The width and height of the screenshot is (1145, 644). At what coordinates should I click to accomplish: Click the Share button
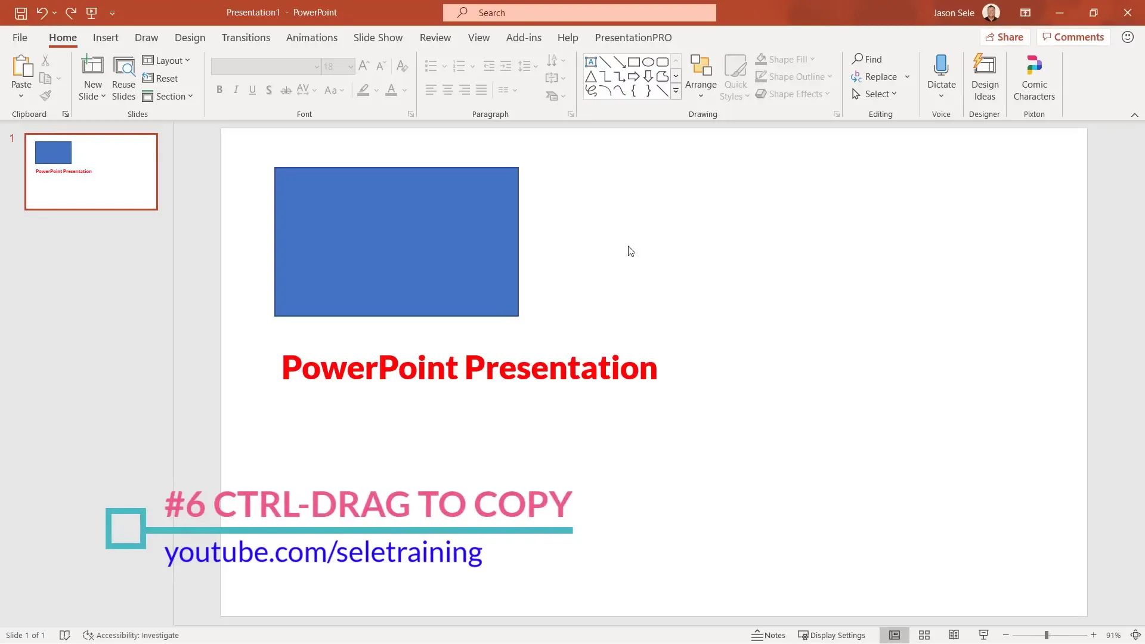tap(1004, 36)
